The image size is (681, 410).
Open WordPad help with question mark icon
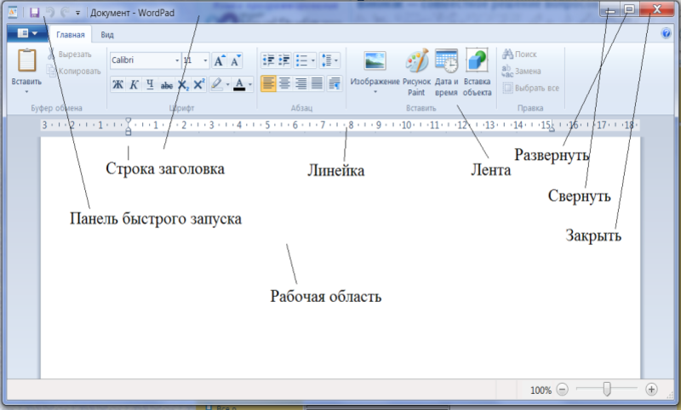click(x=666, y=34)
